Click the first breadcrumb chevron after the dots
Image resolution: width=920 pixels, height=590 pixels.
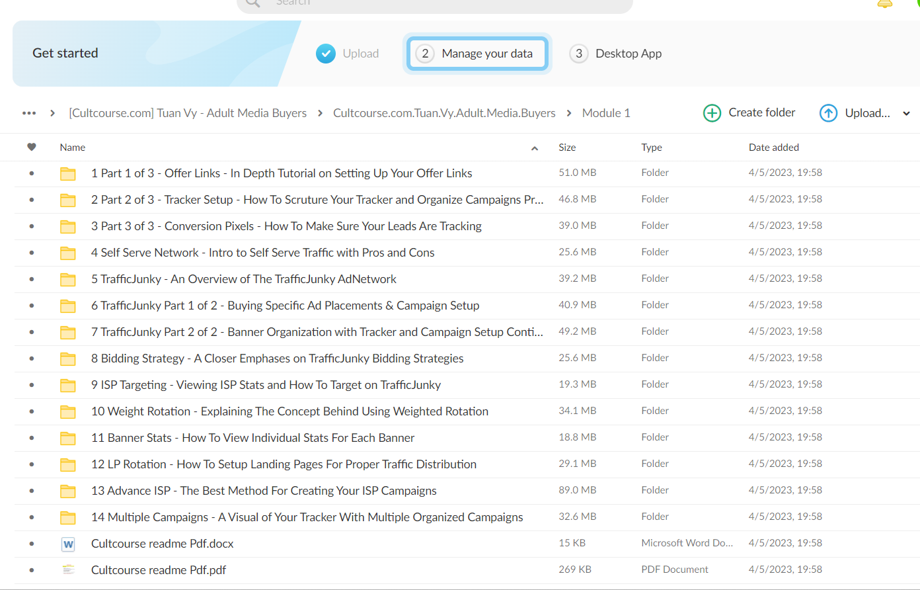52,113
